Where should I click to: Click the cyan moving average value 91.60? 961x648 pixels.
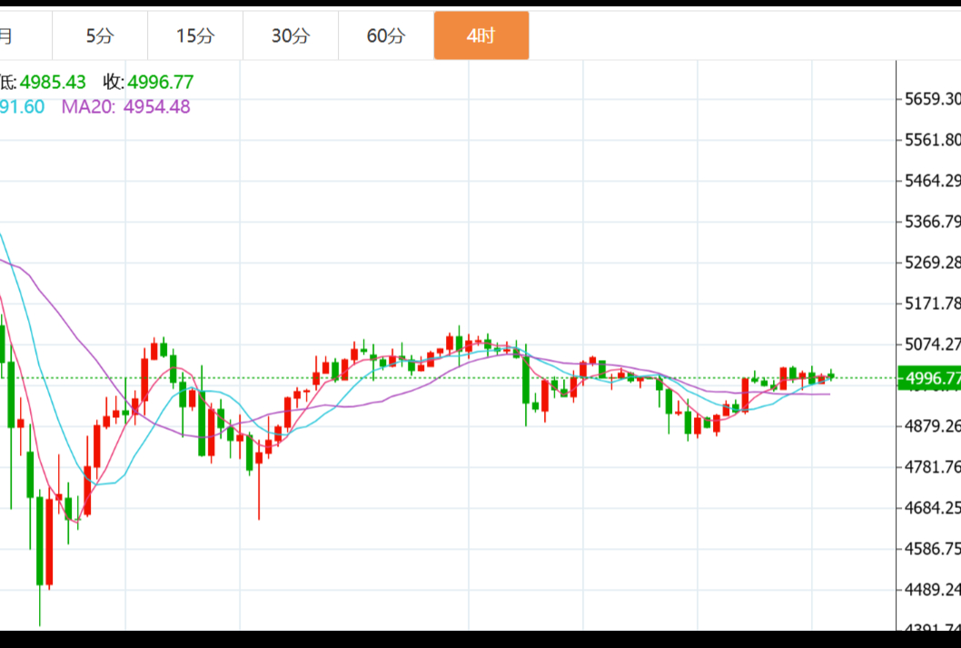(22, 106)
